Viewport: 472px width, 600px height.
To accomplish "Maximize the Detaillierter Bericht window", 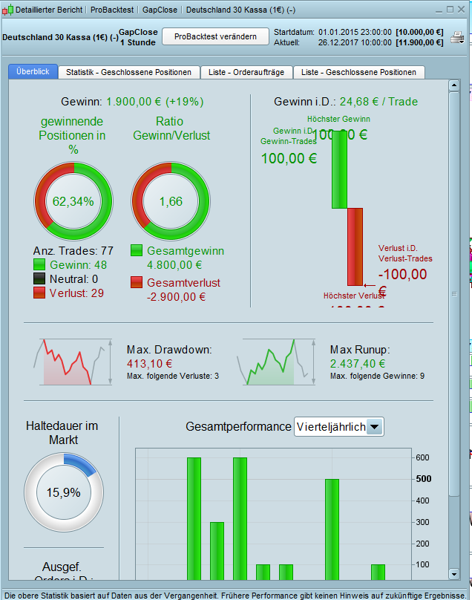I will 450,10.
